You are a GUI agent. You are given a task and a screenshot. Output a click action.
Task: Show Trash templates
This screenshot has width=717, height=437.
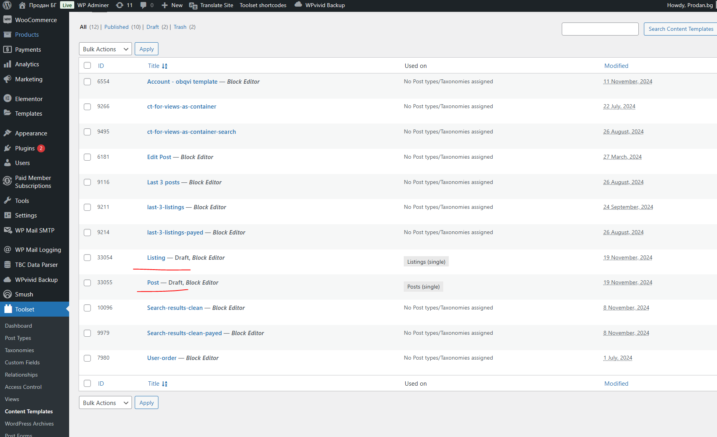click(180, 27)
